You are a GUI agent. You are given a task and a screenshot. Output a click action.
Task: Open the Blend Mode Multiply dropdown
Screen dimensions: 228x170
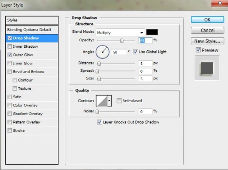tap(120, 32)
